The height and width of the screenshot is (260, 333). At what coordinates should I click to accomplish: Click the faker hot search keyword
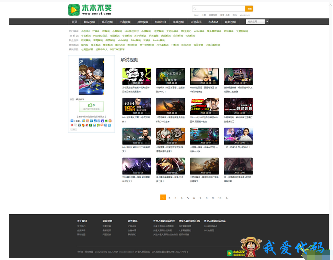196,15
